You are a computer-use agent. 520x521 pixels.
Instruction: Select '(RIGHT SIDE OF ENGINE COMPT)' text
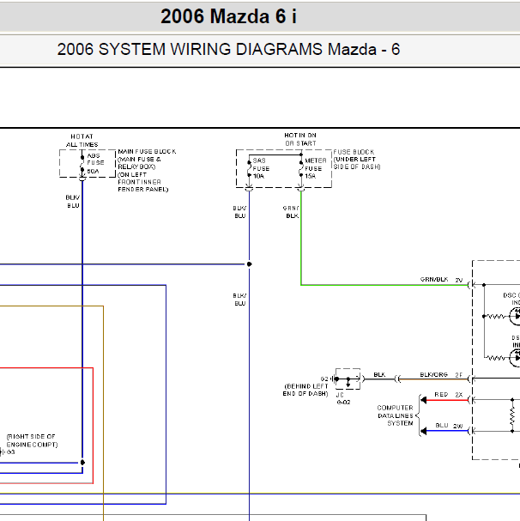32,440
